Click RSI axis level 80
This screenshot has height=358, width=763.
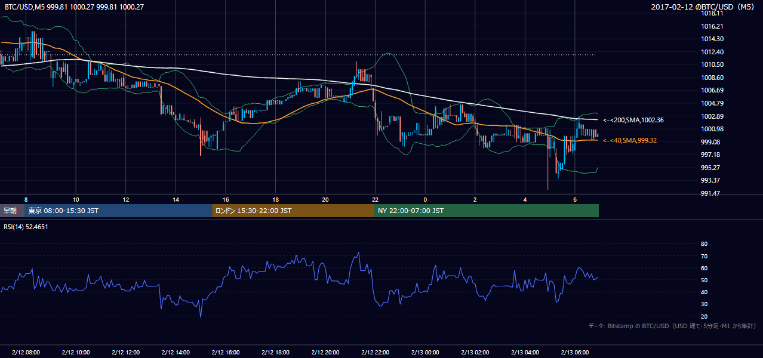704,244
